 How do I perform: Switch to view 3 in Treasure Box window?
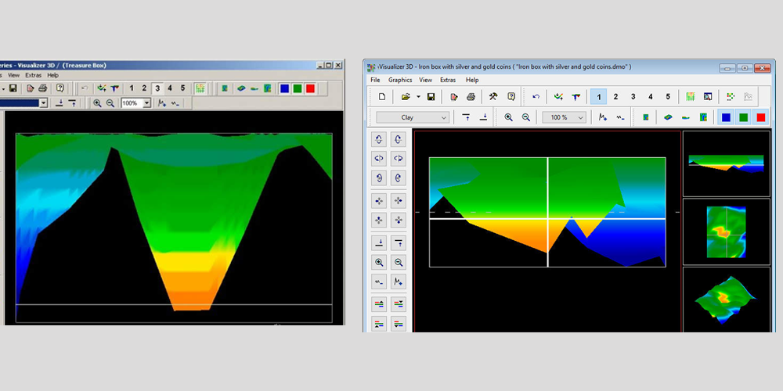pyautogui.click(x=157, y=88)
